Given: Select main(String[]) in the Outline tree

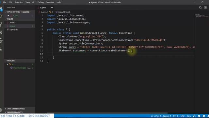Looking at the screenshot, I should [20, 68].
